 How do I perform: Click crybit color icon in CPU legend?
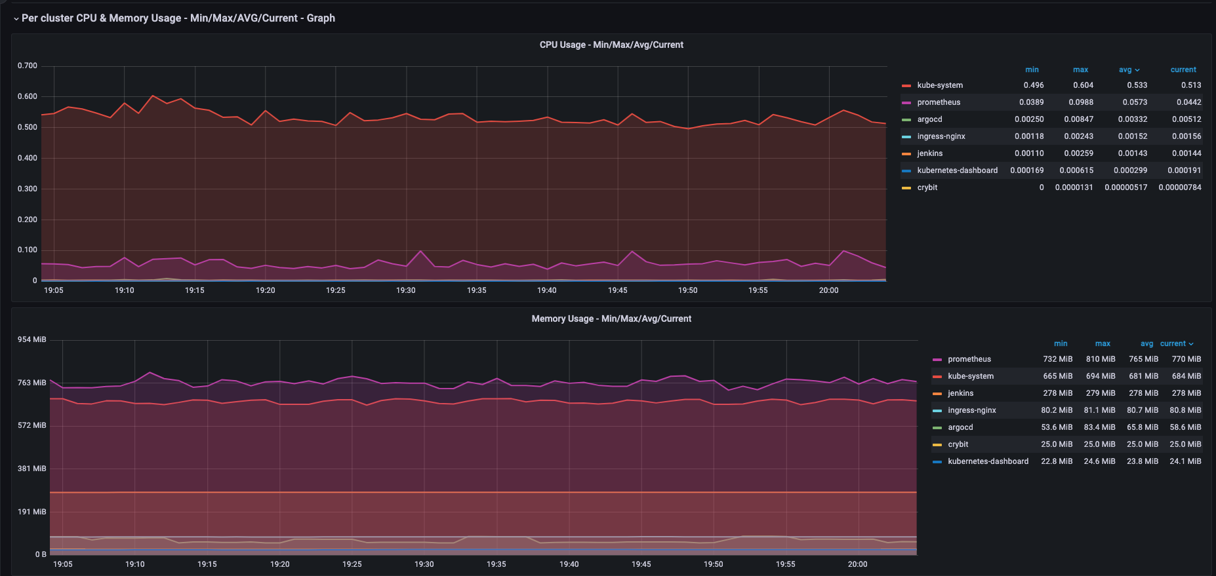pyautogui.click(x=906, y=188)
